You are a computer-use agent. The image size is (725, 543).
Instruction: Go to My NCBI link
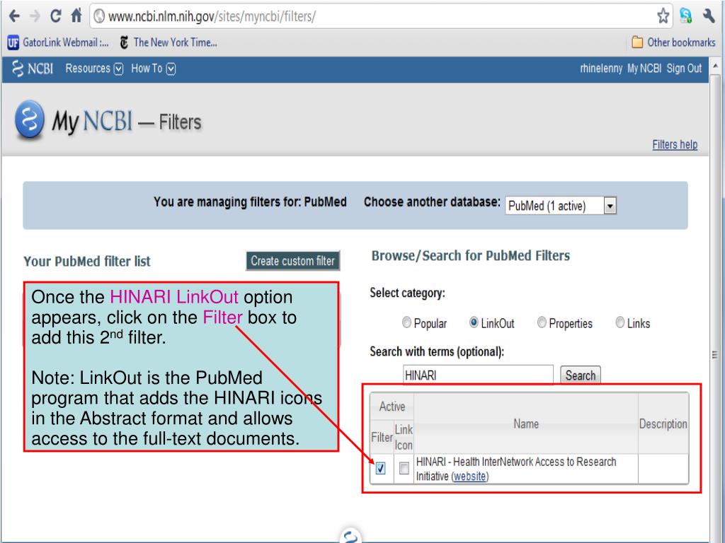pos(644,69)
